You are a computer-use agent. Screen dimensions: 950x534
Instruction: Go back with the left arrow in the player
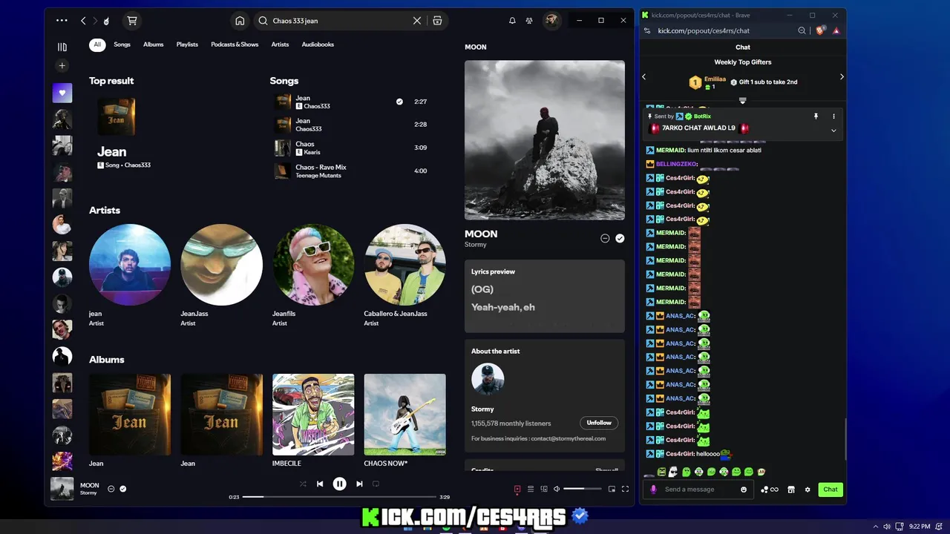point(83,21)
